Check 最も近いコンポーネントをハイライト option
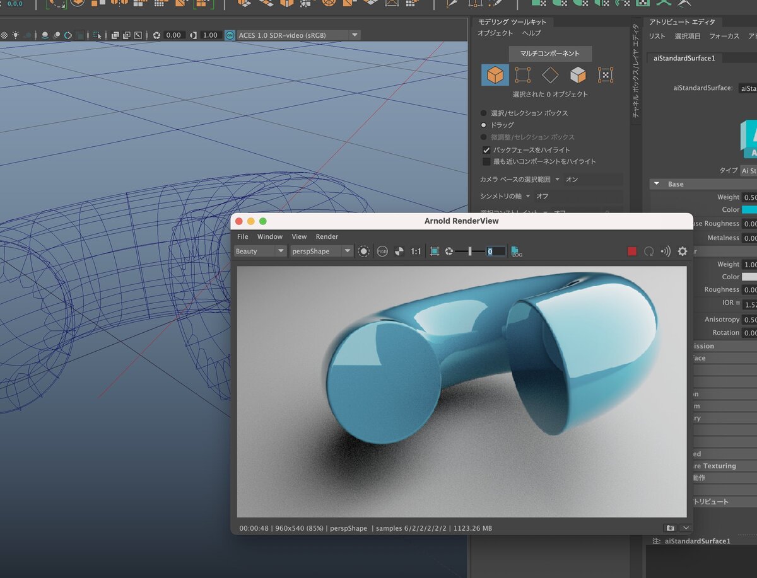 coord(486,161)
